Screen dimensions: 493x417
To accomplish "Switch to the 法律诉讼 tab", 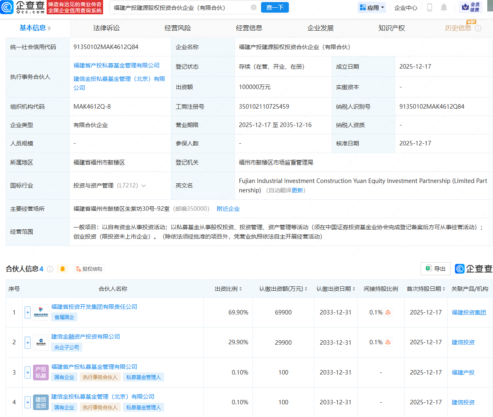I will click(106, 28).
